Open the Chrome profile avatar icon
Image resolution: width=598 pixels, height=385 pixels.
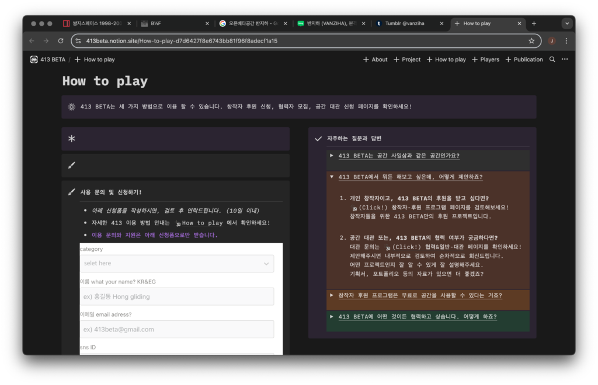tap(551, 41)
